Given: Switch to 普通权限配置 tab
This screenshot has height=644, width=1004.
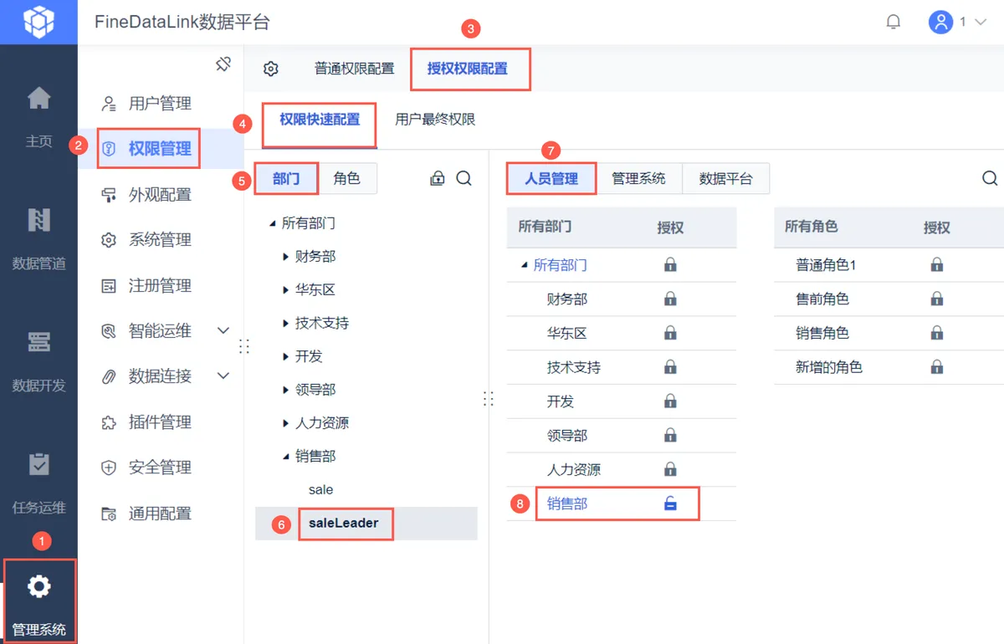Looking at the screenshot, I should tap(354, 69).
